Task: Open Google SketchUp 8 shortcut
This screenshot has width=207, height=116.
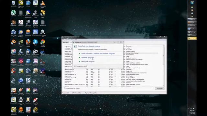Action: (21, 92)
